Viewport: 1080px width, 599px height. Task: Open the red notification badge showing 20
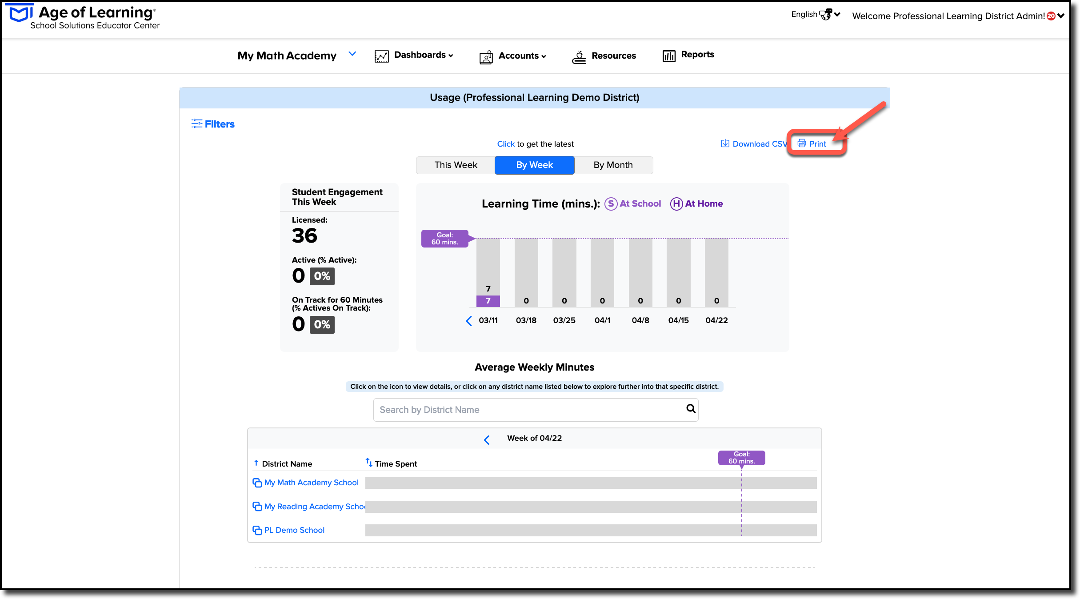1051,16
